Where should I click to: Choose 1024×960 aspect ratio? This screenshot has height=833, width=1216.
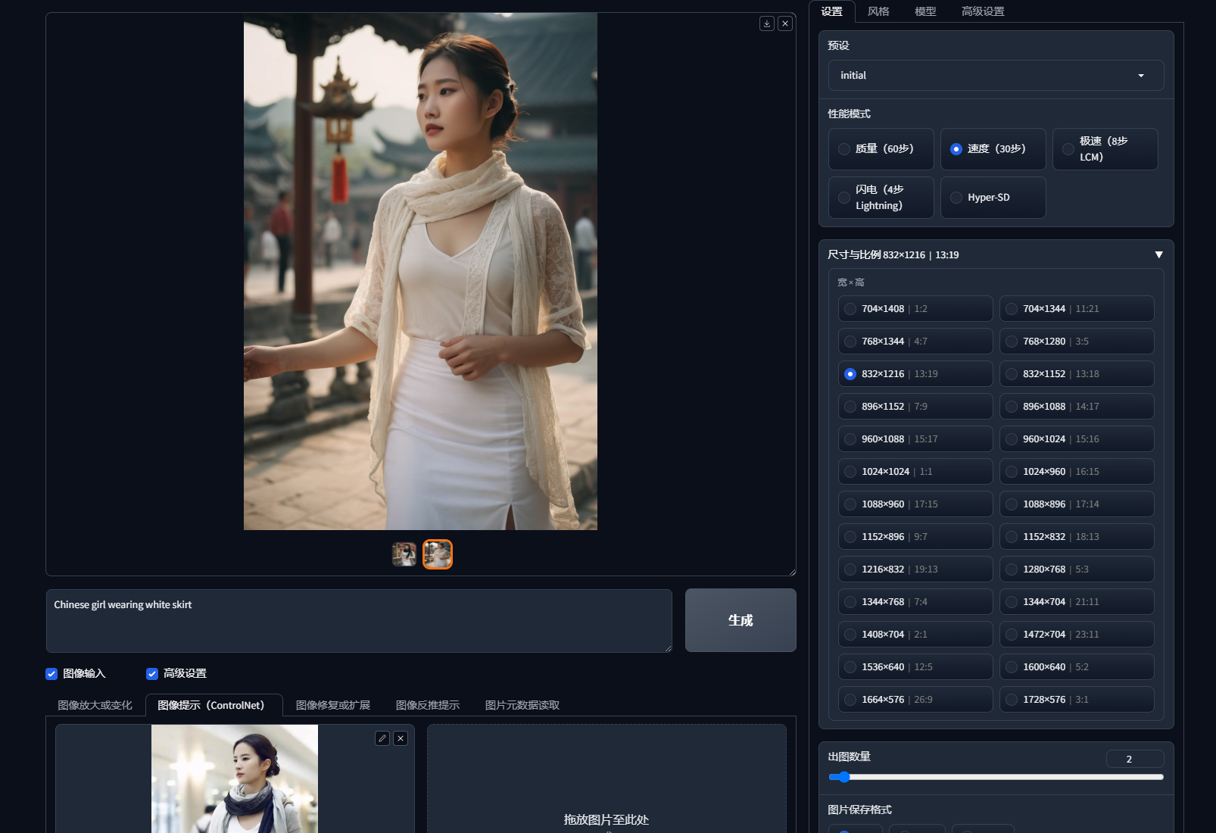[1077, 472]
